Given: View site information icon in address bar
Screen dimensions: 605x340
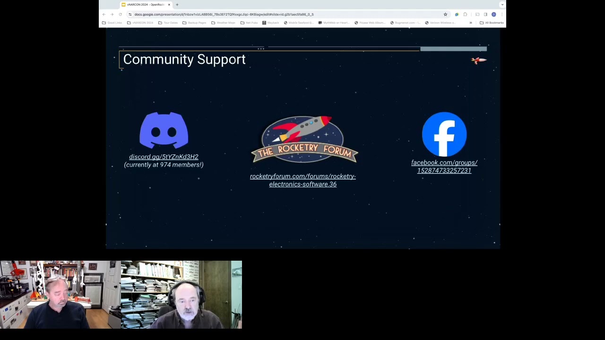Looking at the screenshot, I should click(x=130, y=14).
